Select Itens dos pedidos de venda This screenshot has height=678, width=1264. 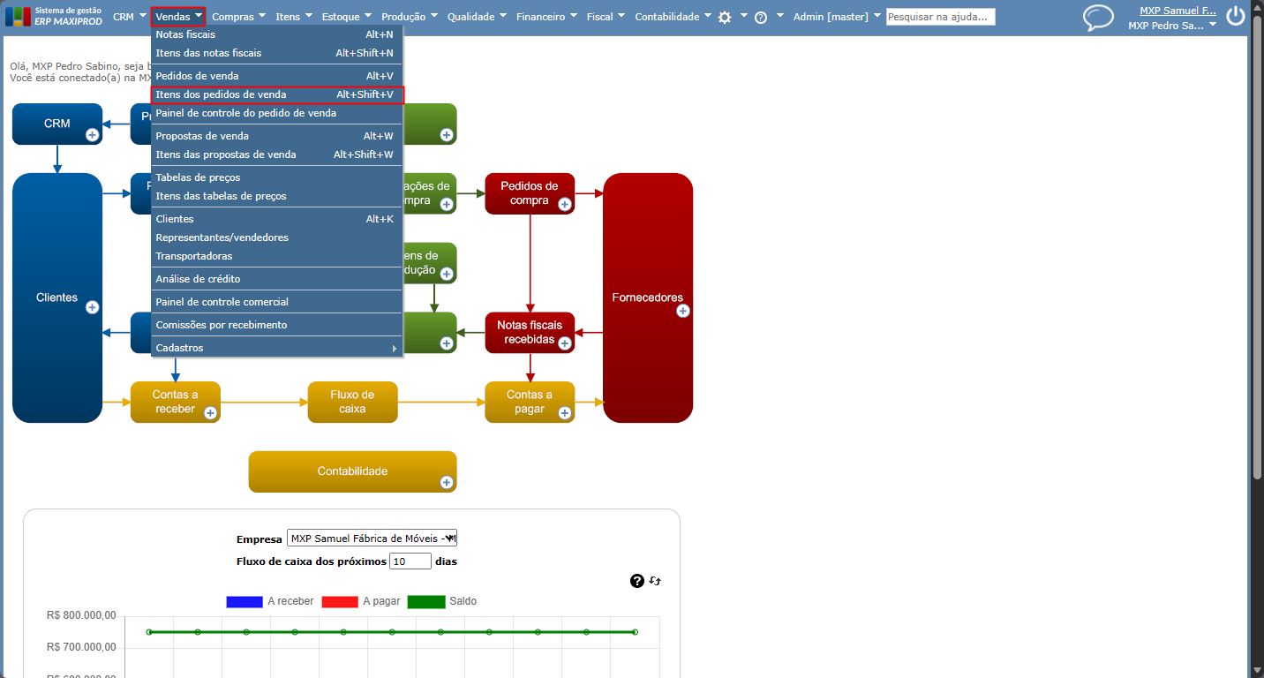point(277,94)
